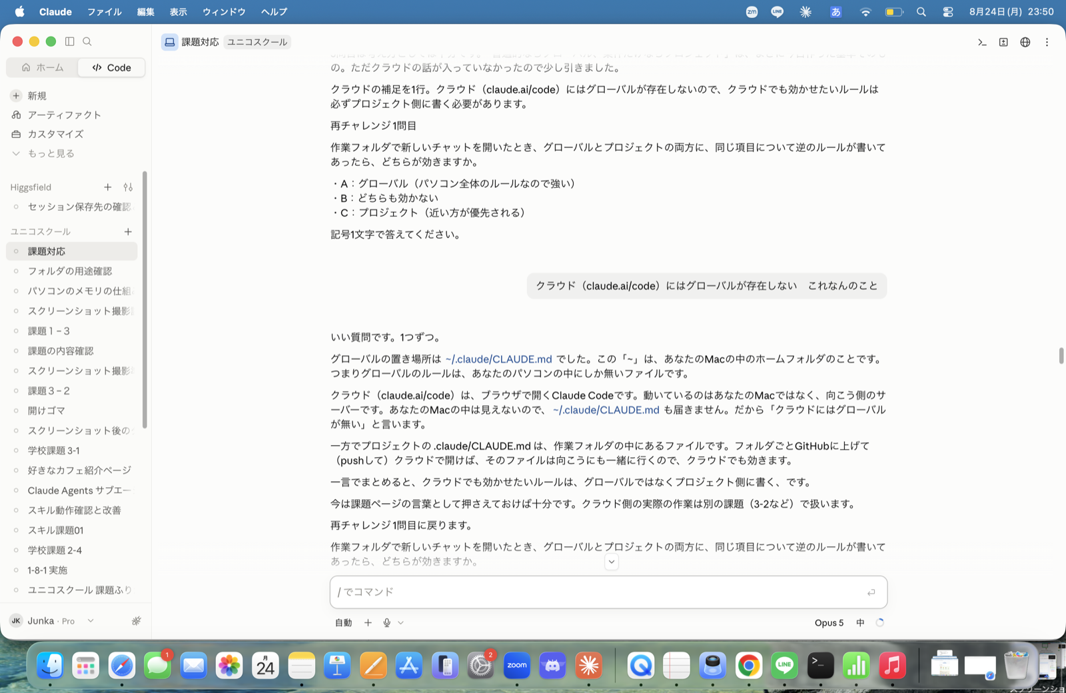The height and width of the screenshot is (693, 1066).
Task: Launch Zoom from the Dock
Action: coord(517,665)
